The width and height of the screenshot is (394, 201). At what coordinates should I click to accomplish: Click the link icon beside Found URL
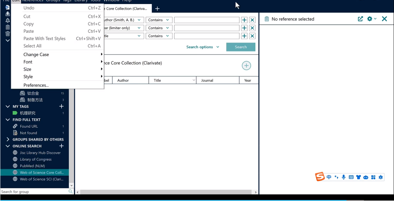click(x=15, y=126)
